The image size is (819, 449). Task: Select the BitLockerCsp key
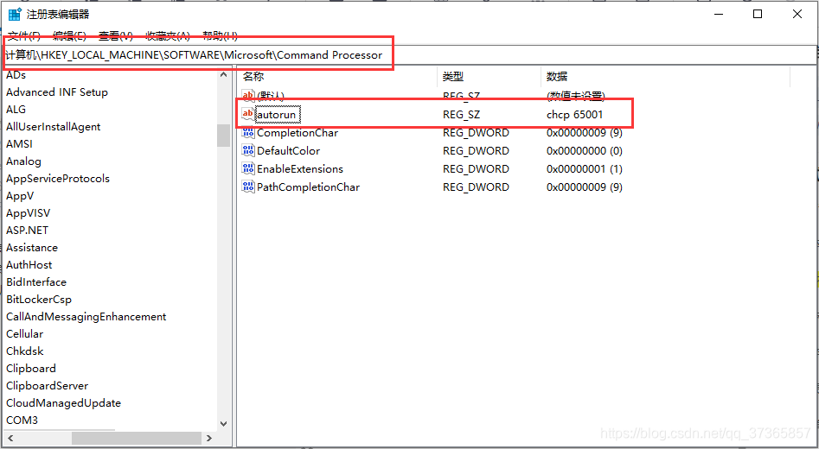pyautogui.click(x=39, y=300)
